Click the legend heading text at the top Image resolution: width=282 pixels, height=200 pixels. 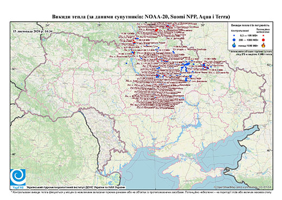point(250,26)
